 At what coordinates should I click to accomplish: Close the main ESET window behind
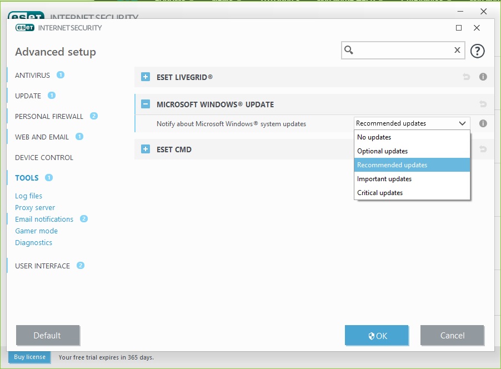click(x=483, y=11)
